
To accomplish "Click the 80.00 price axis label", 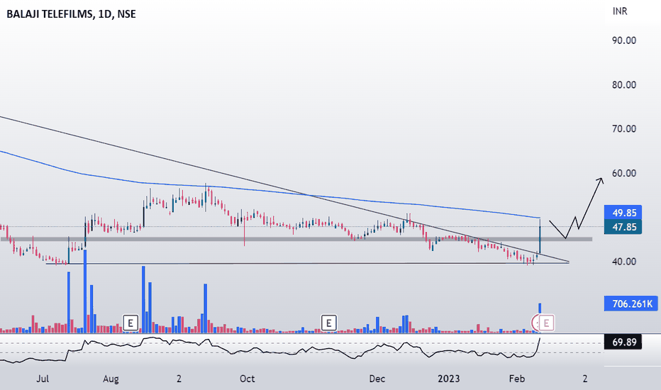I will click(x=624, y=85).
